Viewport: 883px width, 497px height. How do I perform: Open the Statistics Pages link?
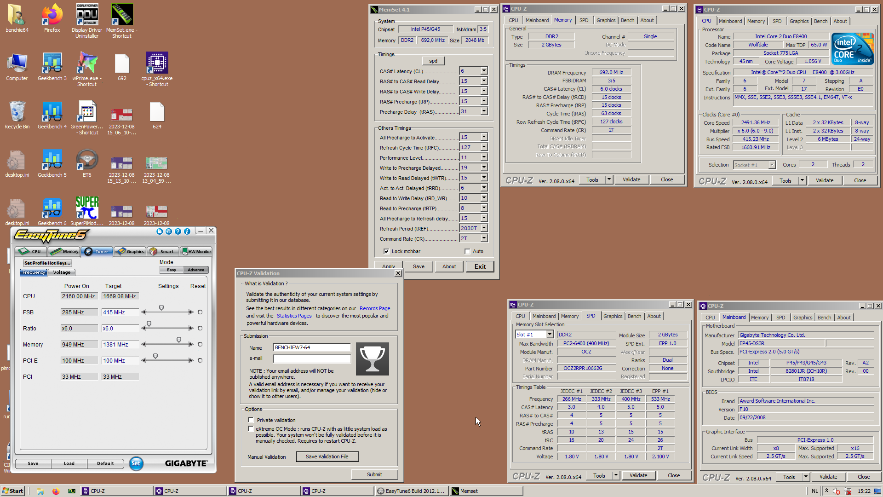click(294, 316)
